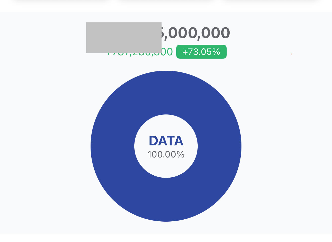The width and height of the screenshot is (332, 242).
Task: Select the 100.00% share label
Action: click(x=166, y=154)
